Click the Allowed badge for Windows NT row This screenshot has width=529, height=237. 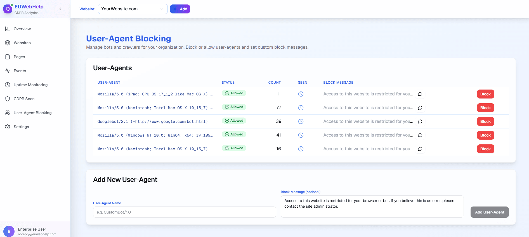click(234, 134)
